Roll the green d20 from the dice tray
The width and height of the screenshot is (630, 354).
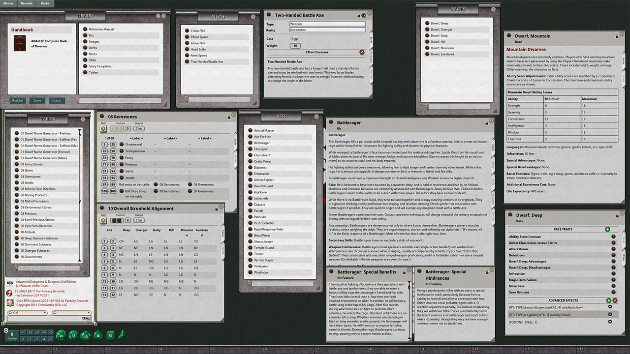click(x=61, y=336)
